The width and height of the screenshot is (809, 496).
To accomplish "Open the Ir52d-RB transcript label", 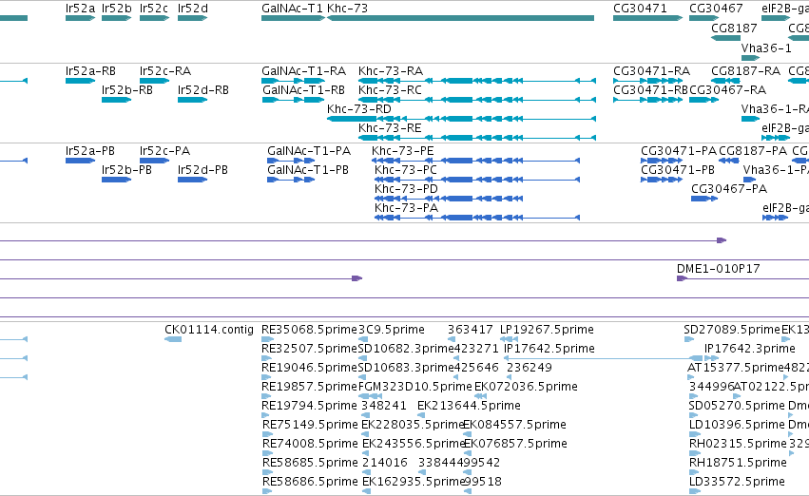I will (203, 89).
